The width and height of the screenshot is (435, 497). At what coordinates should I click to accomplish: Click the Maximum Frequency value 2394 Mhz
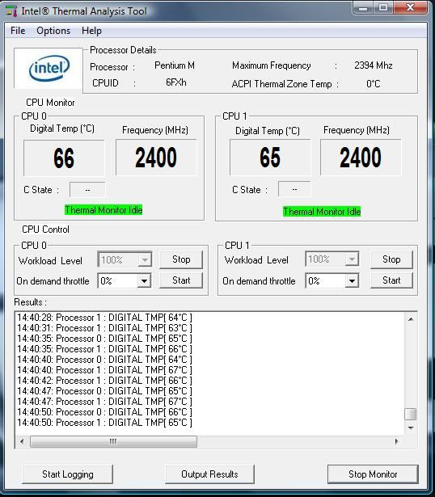(374, 65)
